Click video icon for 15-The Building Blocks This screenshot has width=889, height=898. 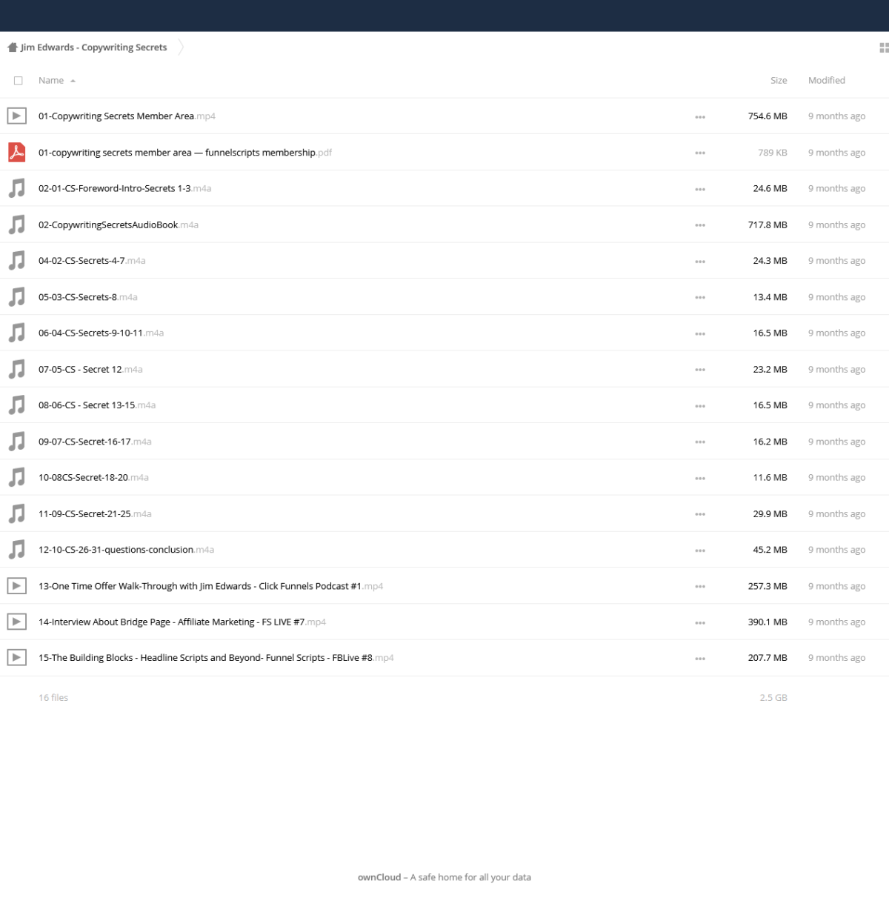pos(17,657)
